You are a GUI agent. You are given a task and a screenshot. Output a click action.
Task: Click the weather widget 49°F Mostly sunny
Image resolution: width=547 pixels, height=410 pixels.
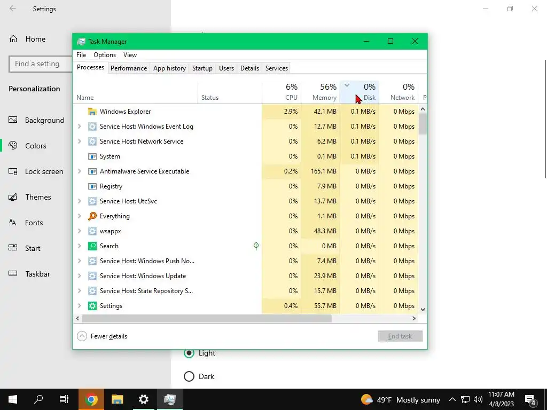click(400, 399)
